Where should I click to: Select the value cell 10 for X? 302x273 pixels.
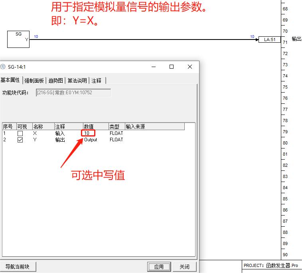pos(88,133)
